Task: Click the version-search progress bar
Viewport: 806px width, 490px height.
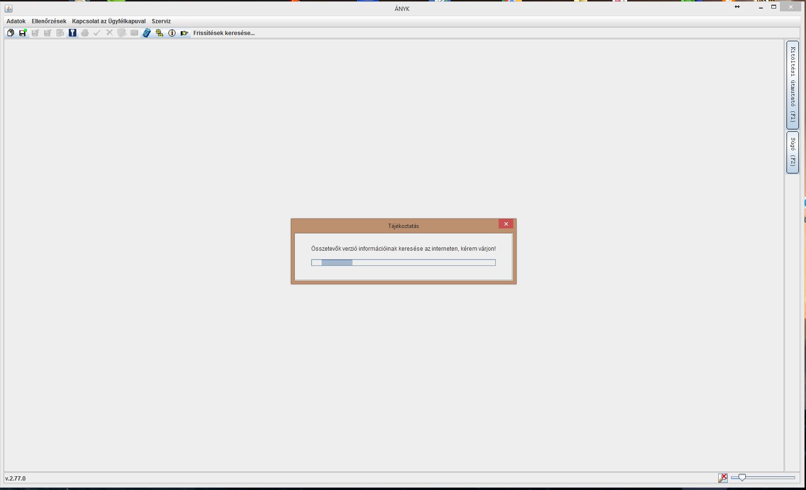Action: coord(403,263)
